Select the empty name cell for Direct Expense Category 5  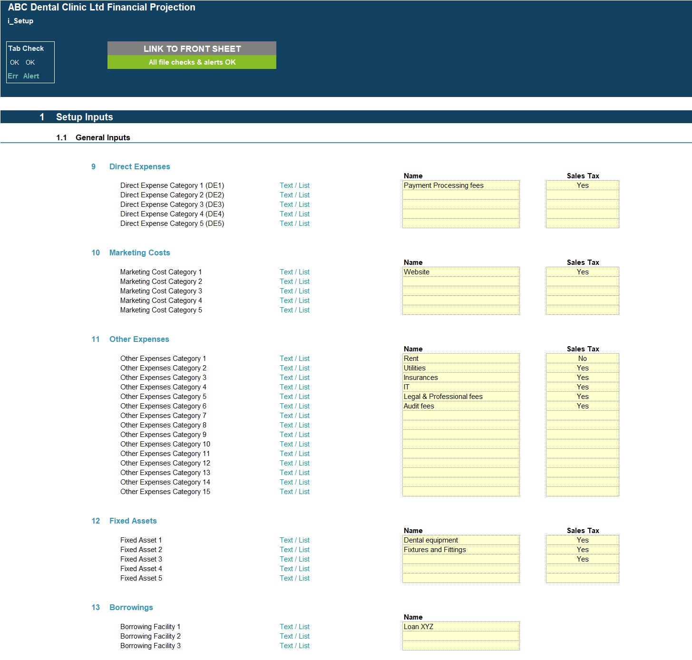461,223
